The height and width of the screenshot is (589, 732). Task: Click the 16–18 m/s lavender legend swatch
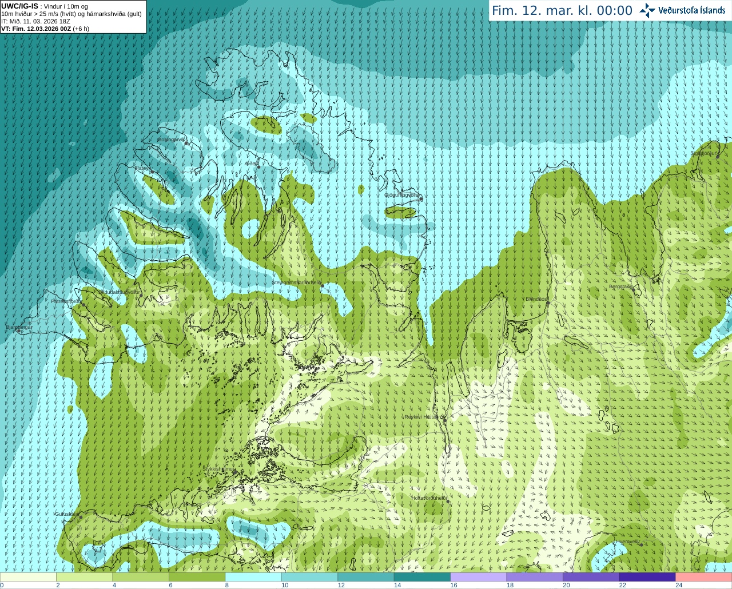click(x=479, y=577)
